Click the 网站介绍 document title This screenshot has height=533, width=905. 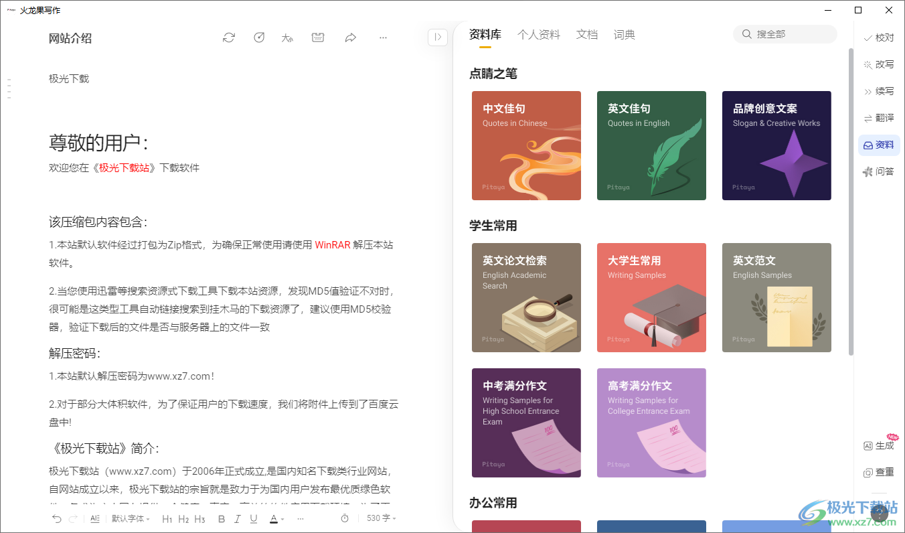[70, 38]
